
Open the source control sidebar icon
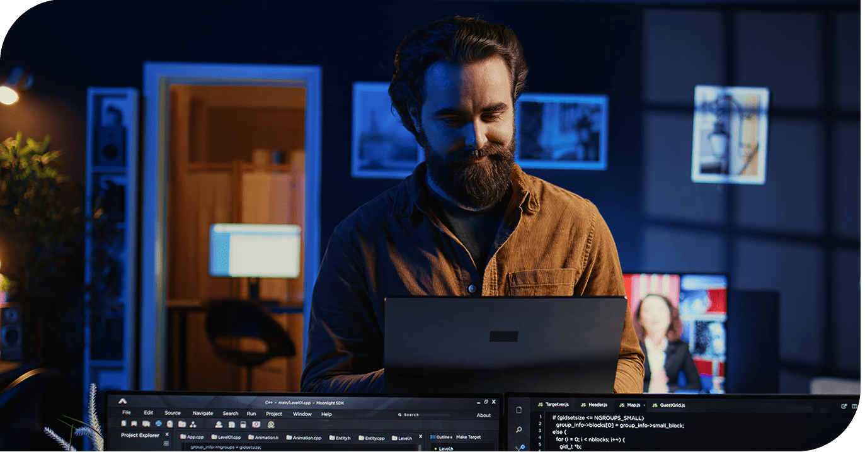tap(520, 448)
